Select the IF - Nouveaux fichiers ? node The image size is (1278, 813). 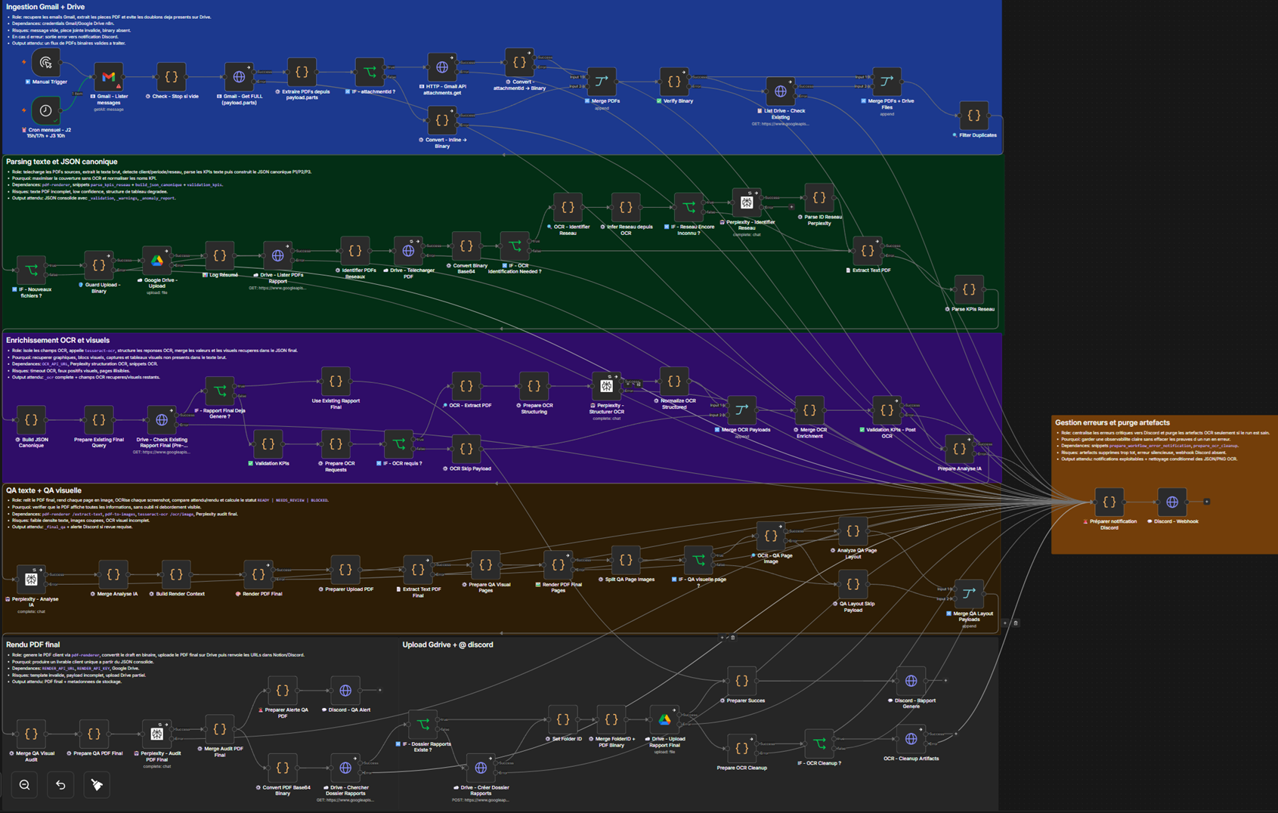click(x=31, y=270)
